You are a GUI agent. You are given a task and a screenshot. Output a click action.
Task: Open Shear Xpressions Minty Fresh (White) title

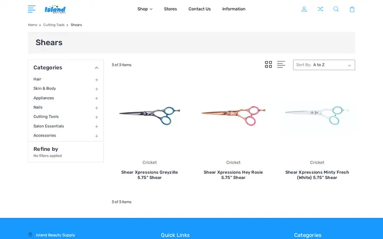[317, 175]
